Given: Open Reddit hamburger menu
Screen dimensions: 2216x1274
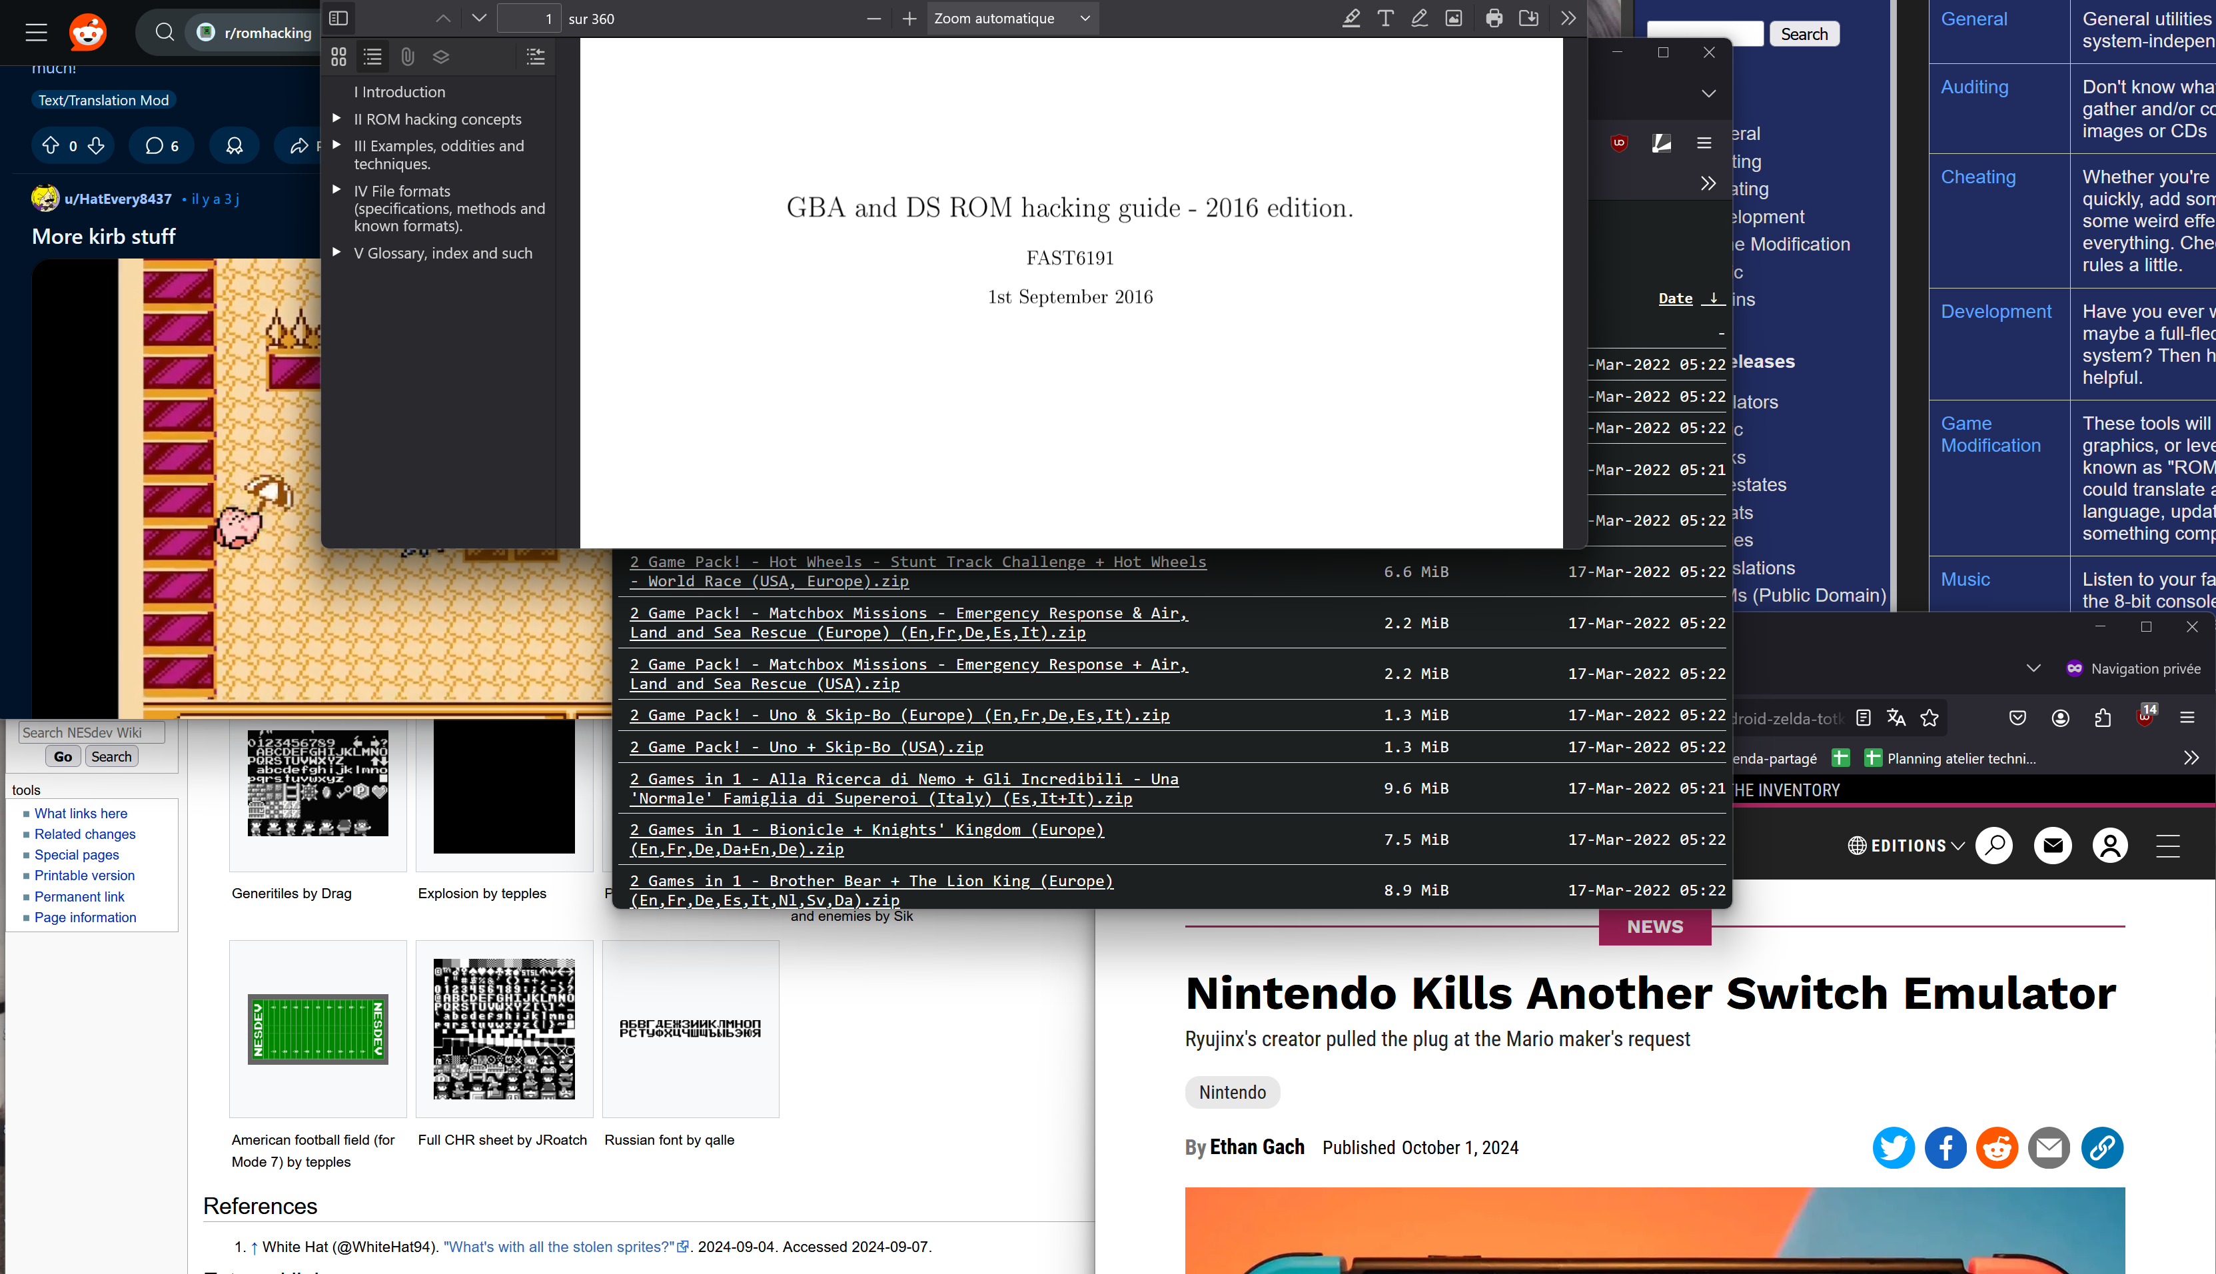Looking at the screenshot, I should point(36,33).
